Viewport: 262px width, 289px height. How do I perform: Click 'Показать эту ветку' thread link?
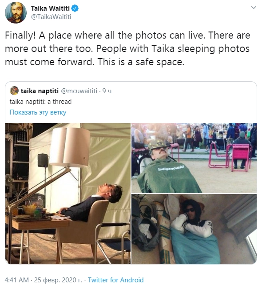point(38,112)
